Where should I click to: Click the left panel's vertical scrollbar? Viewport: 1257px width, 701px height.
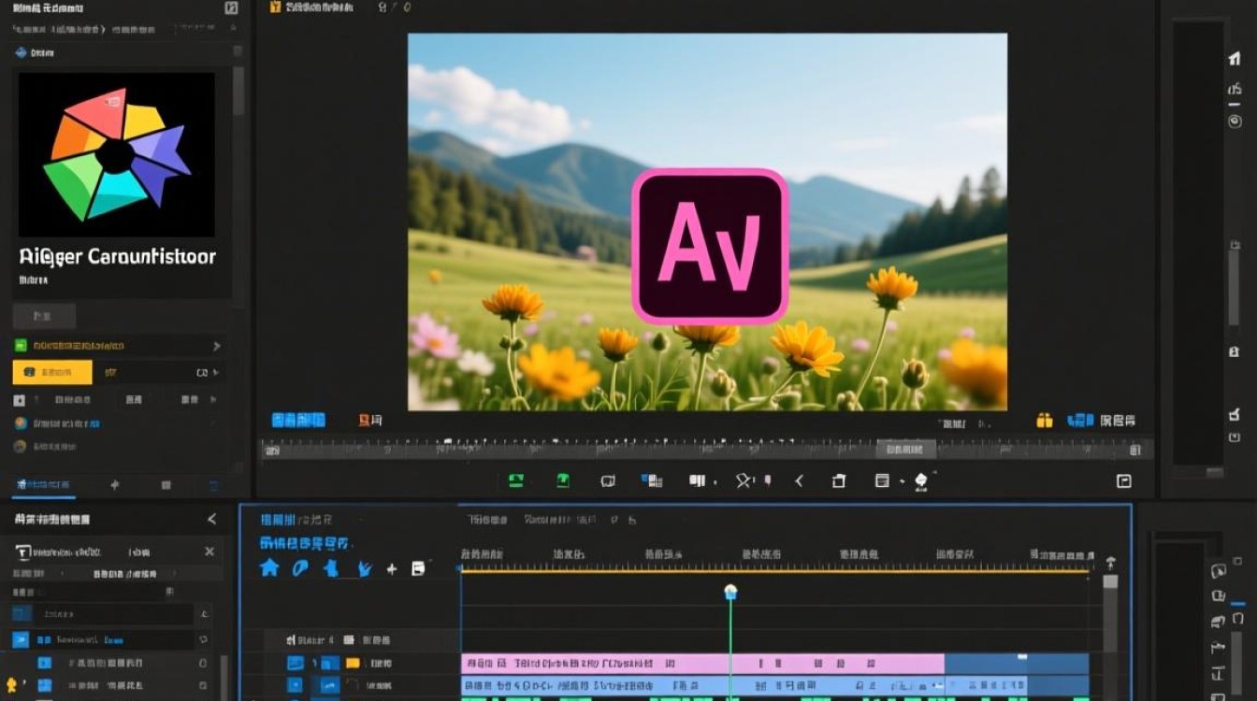238,90
